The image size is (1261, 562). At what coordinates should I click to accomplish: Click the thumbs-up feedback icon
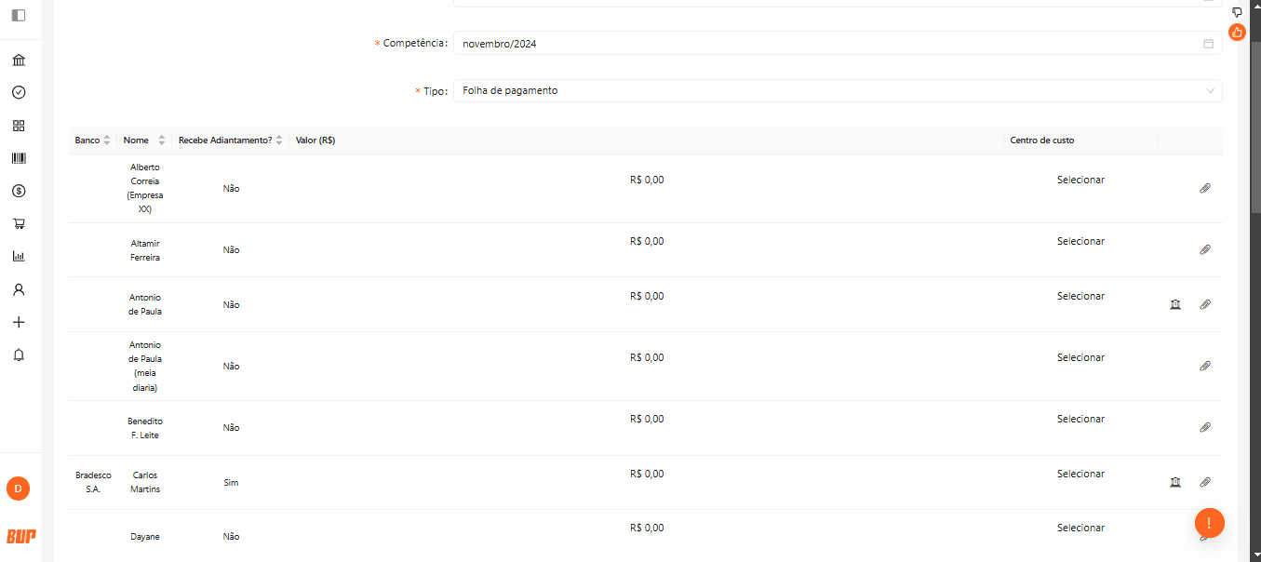[1237, 33]
